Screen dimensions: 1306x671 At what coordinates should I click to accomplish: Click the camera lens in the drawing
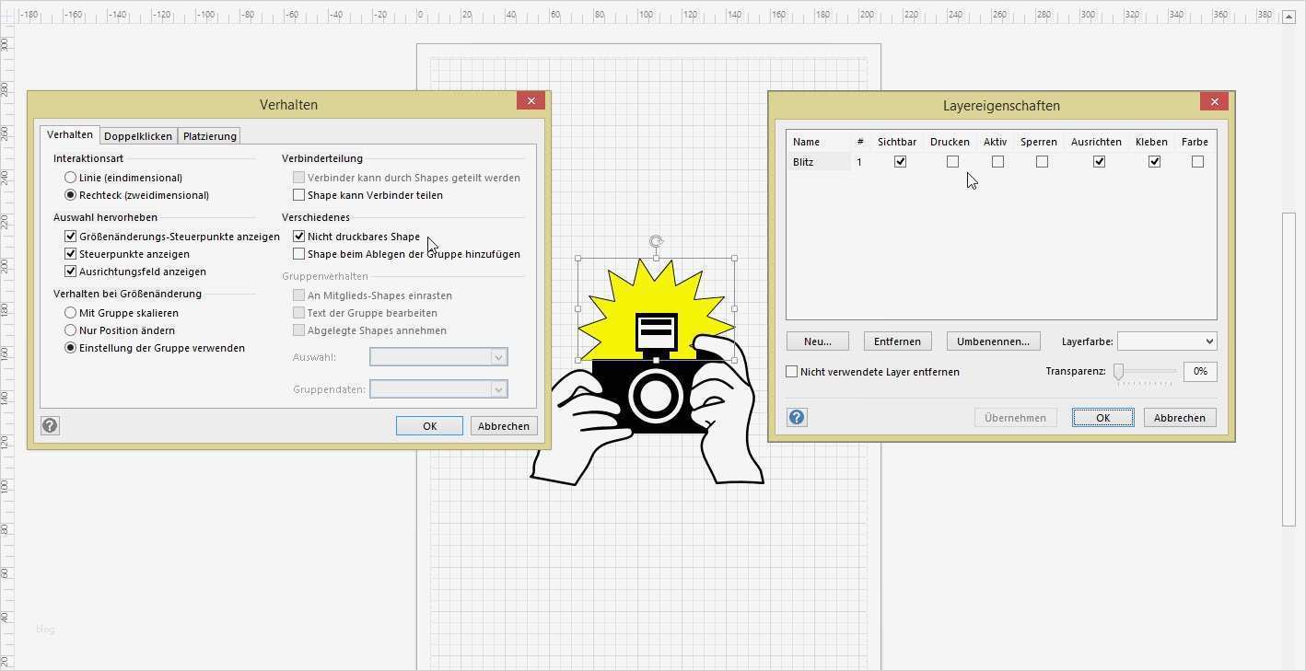click(x=655, y=397)
